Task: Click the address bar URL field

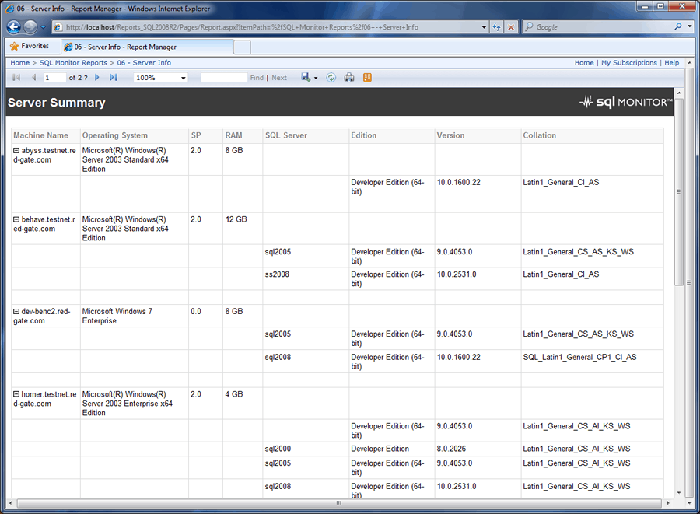Action: tap(266, 27)
